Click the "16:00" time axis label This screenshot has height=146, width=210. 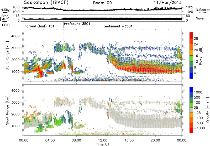point(129,140)
